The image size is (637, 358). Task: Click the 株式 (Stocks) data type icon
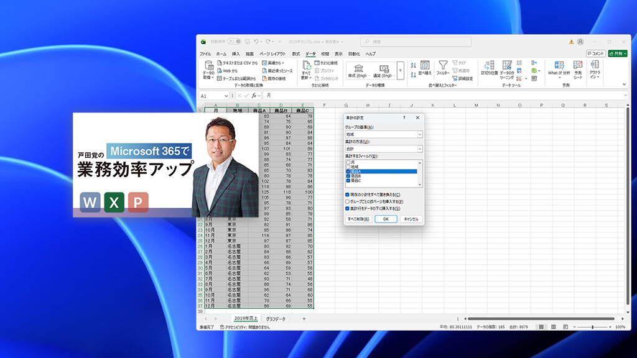coord(358,70)
